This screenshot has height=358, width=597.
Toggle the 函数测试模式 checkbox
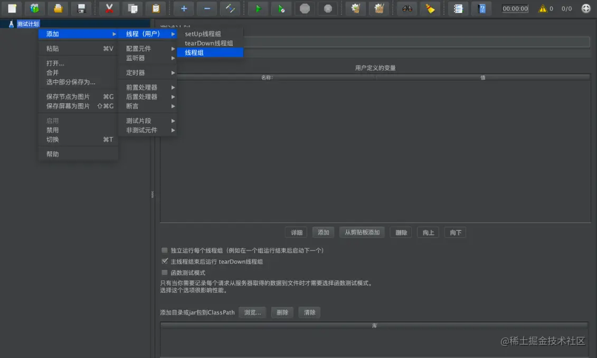(x=165, y=273)
